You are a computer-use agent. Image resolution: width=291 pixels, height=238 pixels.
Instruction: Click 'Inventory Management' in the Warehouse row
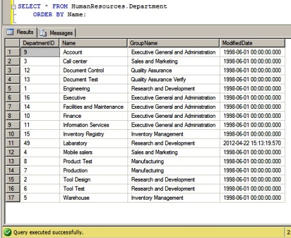click(x=174, y=198)
